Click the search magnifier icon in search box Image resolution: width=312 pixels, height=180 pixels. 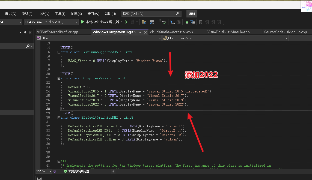point(177,13)
